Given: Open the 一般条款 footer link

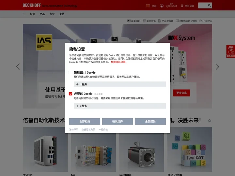Looking at the screenshot, I should (103, 129).
